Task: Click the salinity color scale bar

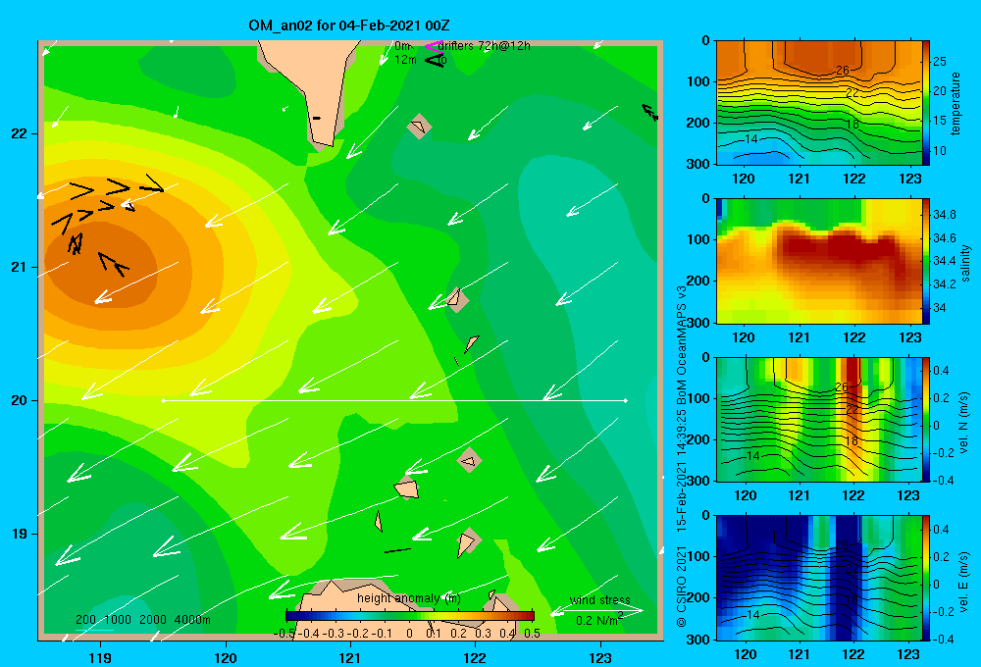Action: coord(926,261)
